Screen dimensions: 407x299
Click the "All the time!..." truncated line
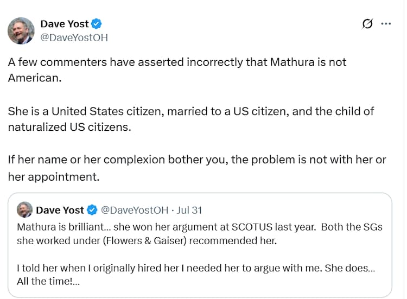coord(49,282)
